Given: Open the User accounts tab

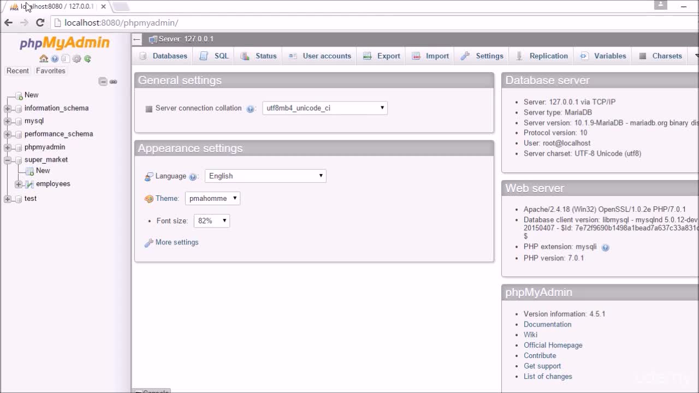Looking at the screenshot, I should click(x=320, y=56).
